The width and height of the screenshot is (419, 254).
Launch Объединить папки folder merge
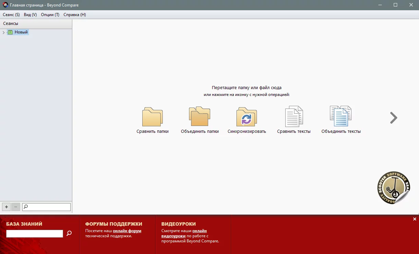click(200, 116)
